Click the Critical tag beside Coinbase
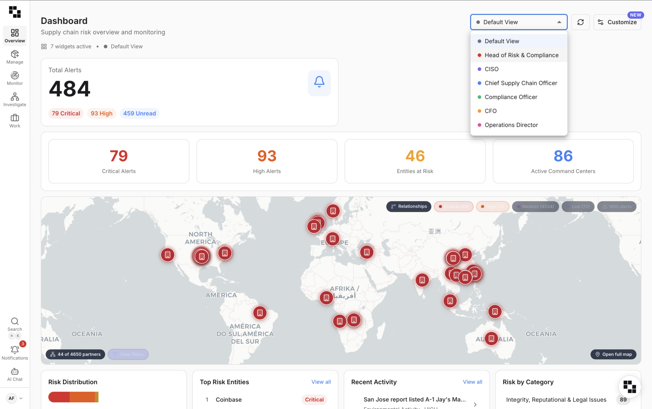 pyautogui.click(x=314, y=400)
